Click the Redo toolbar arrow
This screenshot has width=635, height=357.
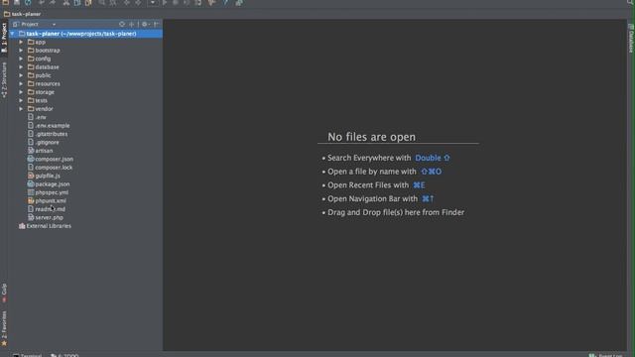coord(53,3)
